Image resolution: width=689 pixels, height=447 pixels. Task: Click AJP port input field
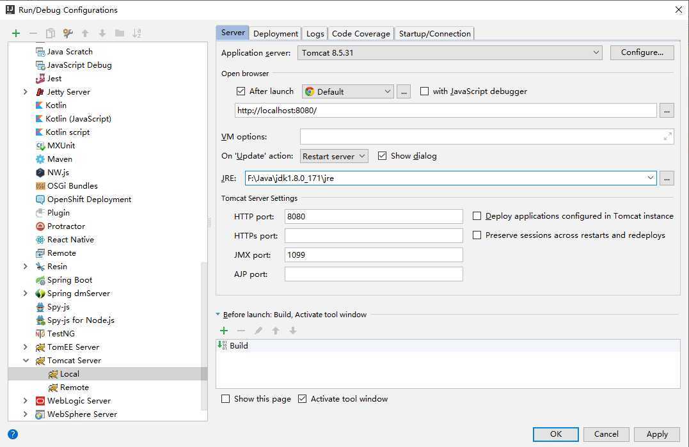point(374,274)
